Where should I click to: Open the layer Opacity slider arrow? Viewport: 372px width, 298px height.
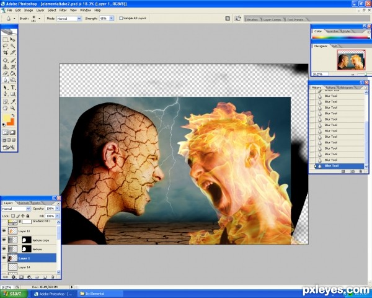(x=57, y=209)
